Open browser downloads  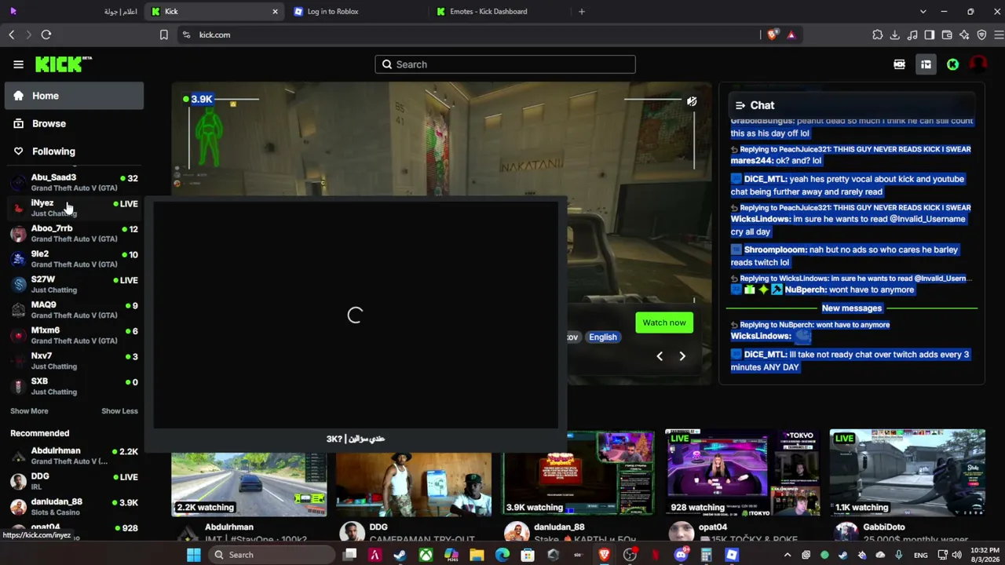(x=895, y=35)
